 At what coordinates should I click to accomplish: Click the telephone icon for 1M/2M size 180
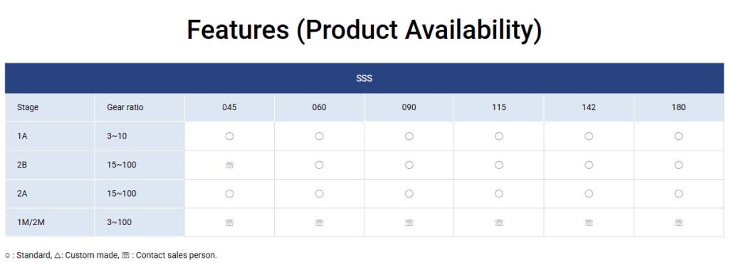pyautogui.click(x=678, y=222)
